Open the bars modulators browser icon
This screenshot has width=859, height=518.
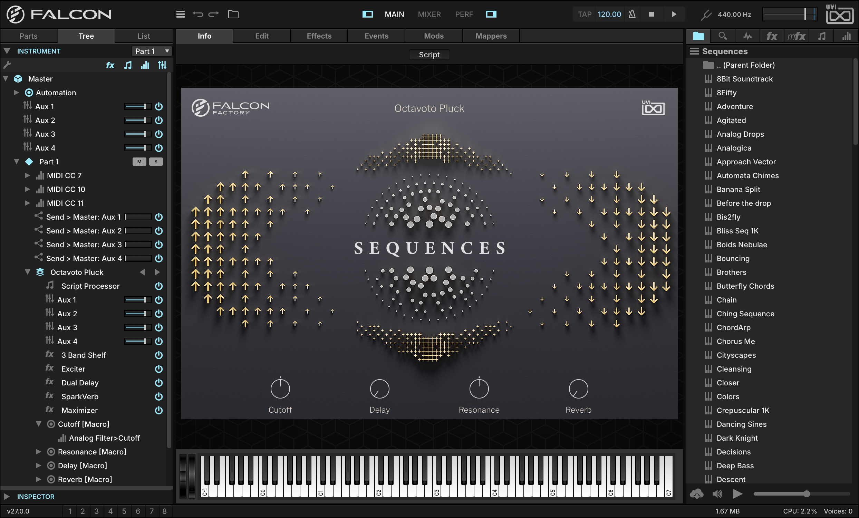click(x=846, y=36)
